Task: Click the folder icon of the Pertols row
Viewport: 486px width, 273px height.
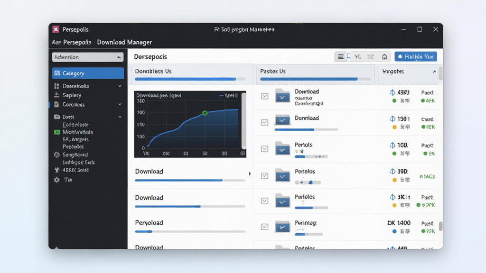Action: click(283, 148)
